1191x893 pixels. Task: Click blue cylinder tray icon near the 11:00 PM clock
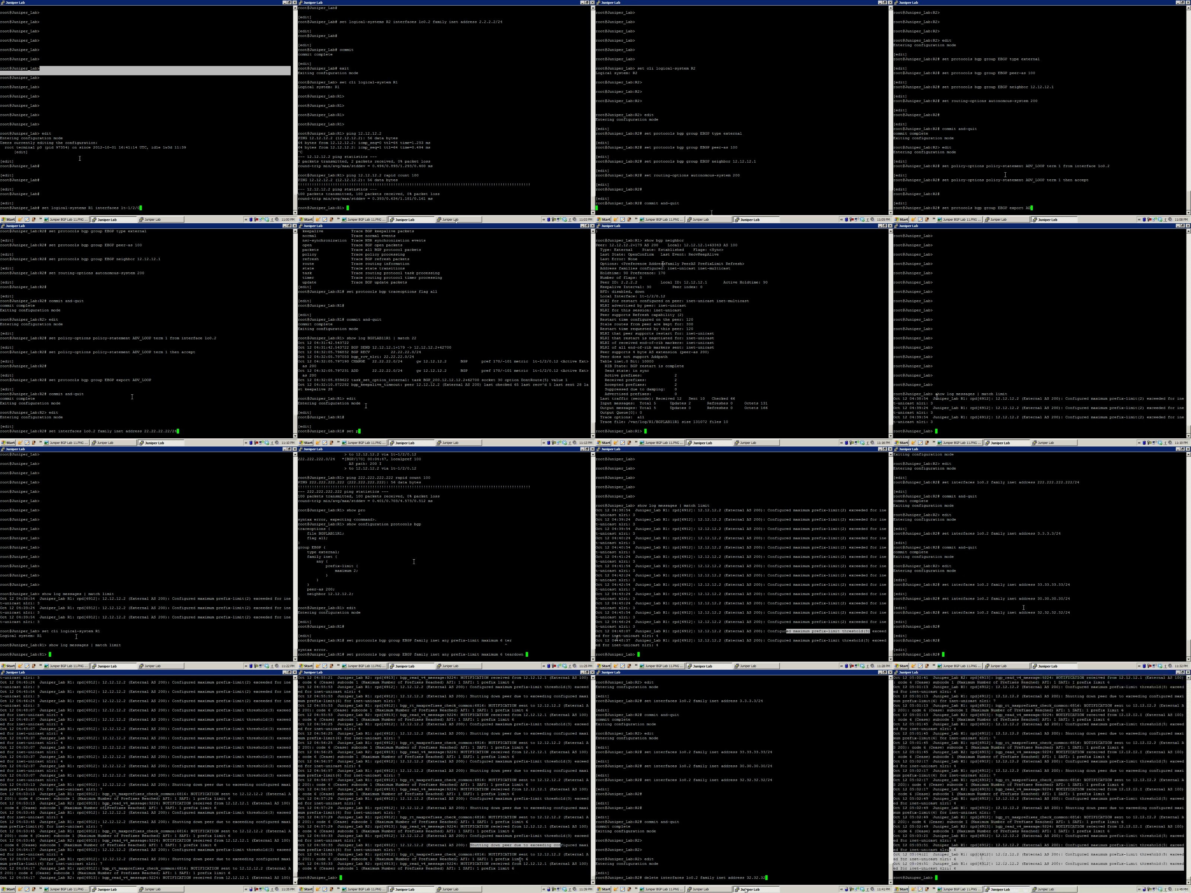pos(251,220)
